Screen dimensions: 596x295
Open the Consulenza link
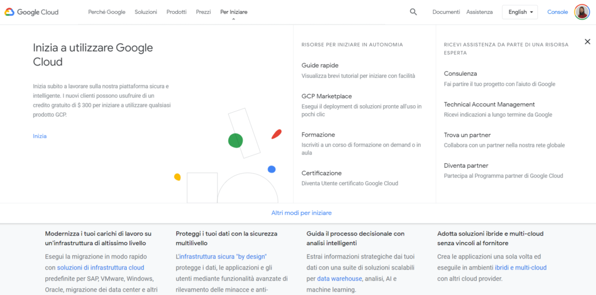[x=460, y=74]
